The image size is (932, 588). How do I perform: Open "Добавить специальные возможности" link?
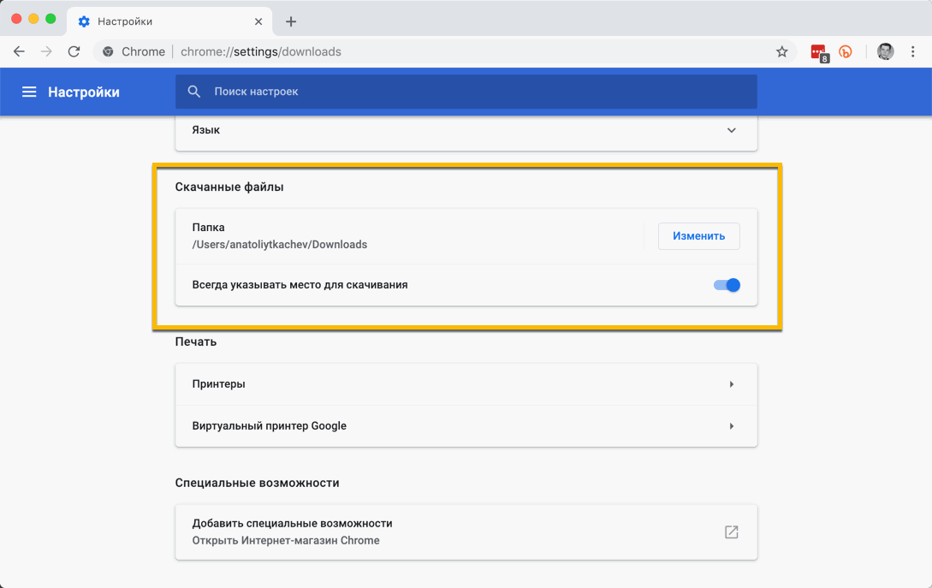pyautogui.click(x=292, y=524)
